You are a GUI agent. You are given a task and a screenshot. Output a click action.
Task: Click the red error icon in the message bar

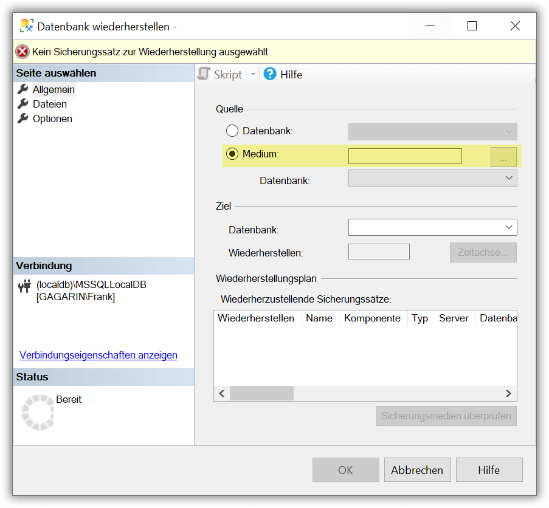coord(22,52)
